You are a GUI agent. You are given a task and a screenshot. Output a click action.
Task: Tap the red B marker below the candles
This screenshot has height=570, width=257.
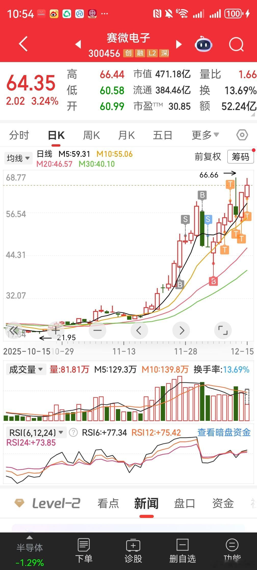coord(213,281)
